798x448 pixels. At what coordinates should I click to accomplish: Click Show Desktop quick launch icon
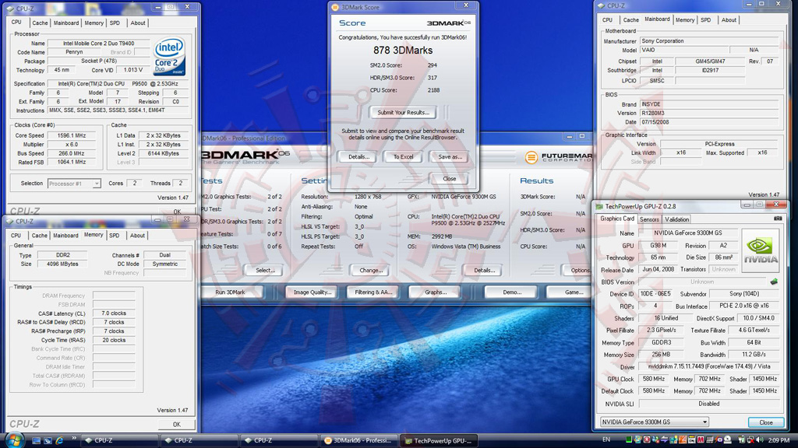36,440
